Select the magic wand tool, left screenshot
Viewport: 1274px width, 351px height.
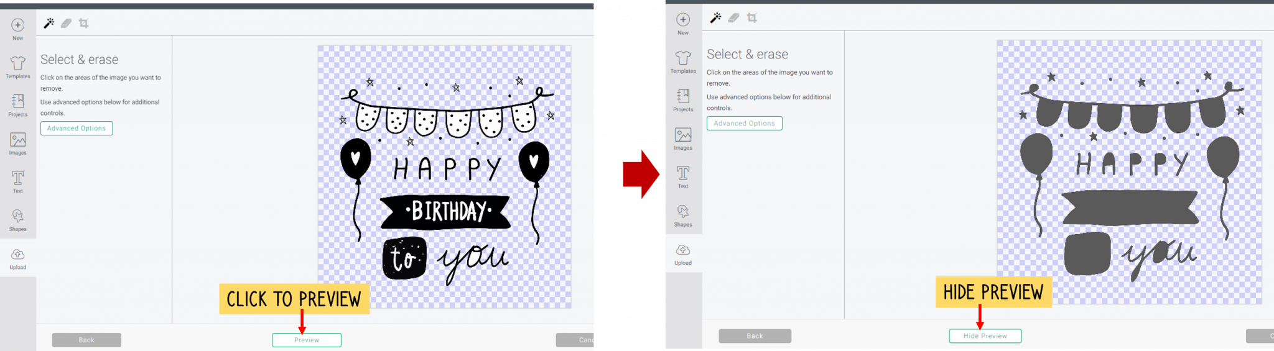point(49,23)
